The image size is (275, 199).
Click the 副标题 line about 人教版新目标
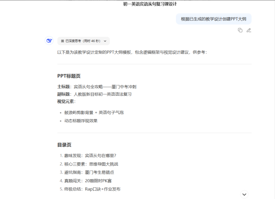[94, 94]
